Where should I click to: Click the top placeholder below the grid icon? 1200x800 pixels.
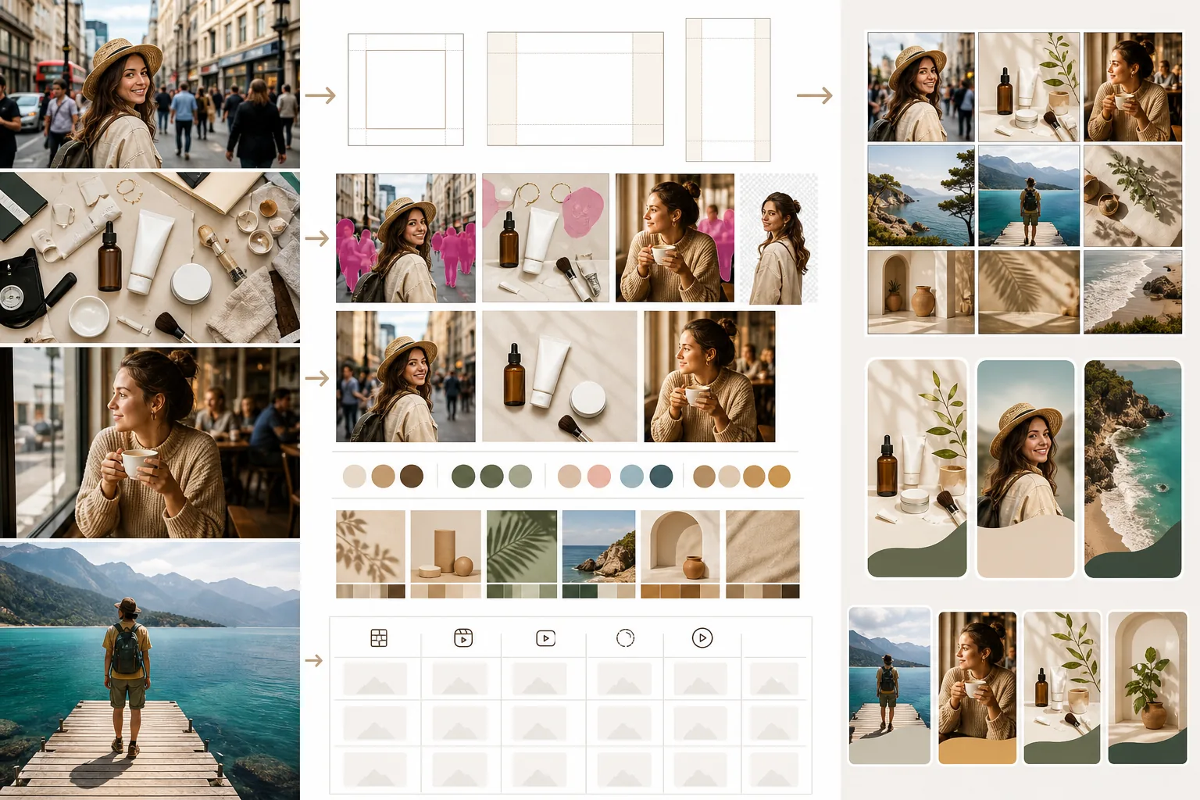click(375, 679)
